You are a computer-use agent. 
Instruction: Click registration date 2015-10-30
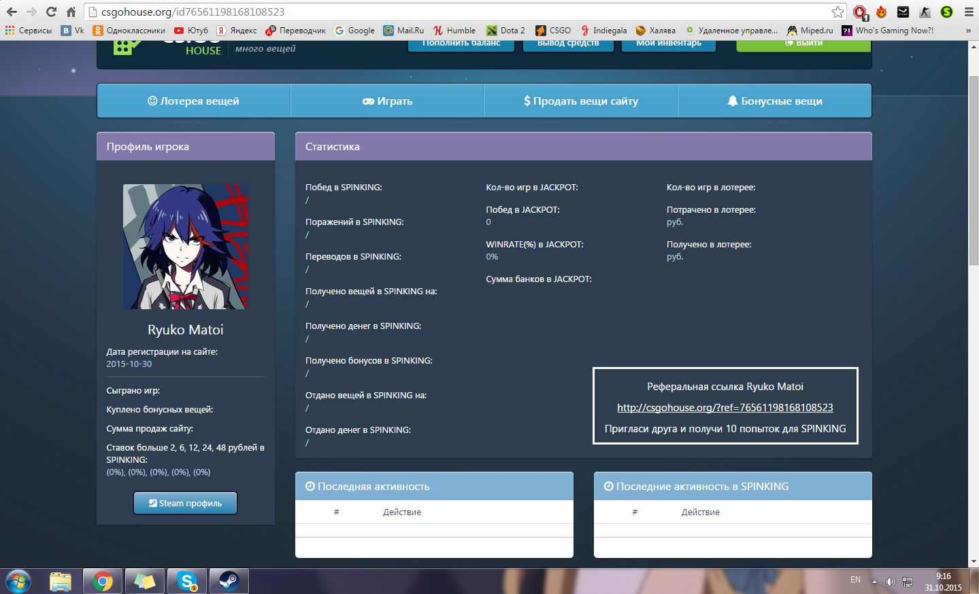tap(129, 364)
